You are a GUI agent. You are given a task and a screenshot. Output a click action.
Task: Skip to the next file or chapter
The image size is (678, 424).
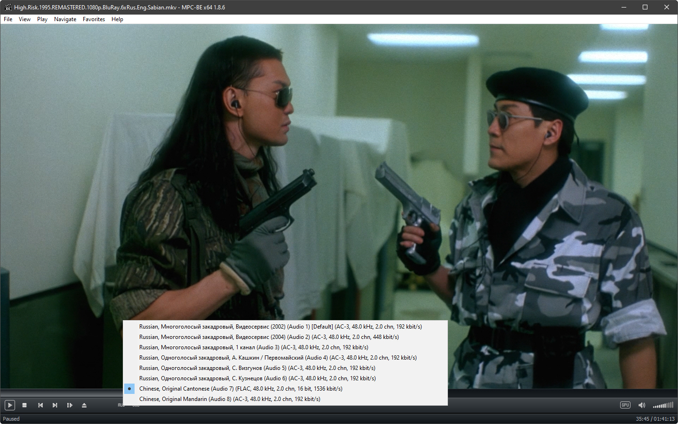click(x=55, y=405)
